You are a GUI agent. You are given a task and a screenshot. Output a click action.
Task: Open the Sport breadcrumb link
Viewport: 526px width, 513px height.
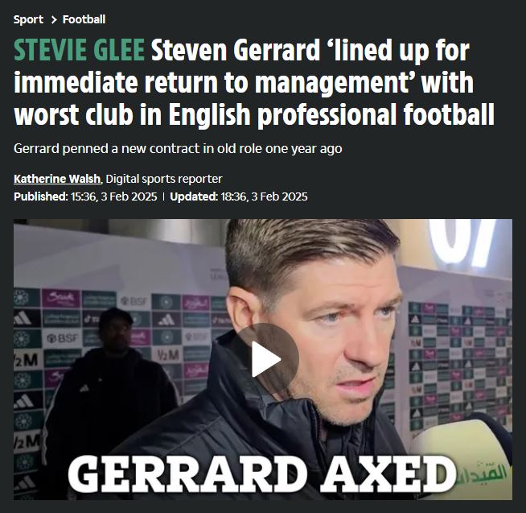[28, 20]
